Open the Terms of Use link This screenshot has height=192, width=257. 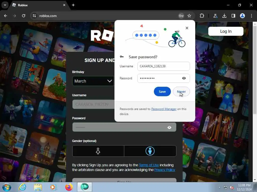149,165
